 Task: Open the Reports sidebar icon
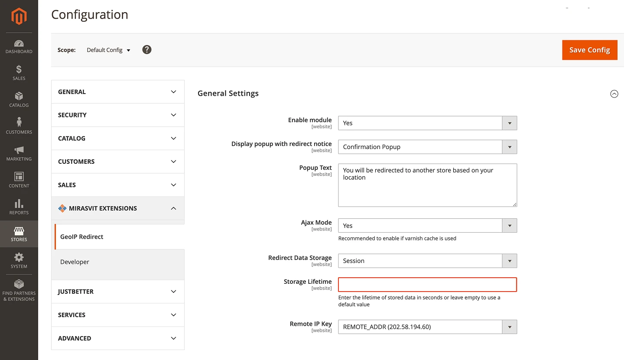(19, 207)
